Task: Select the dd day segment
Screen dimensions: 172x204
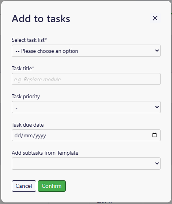Action: pyautogui.click(x=18, y=135)
